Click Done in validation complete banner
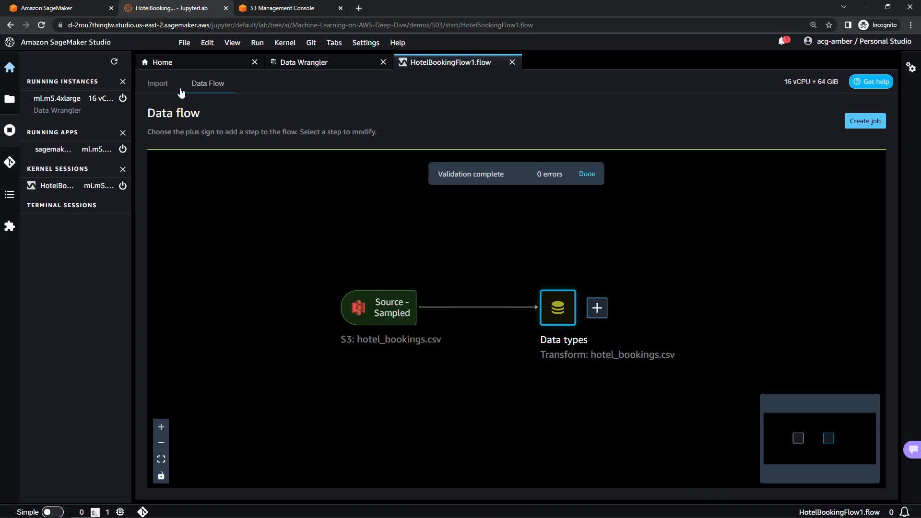921x518 pixels. click(587, 174)
